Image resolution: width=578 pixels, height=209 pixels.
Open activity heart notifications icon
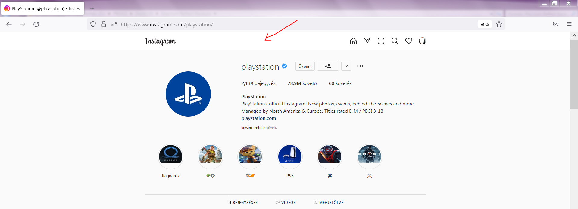(x=409, y=41)
